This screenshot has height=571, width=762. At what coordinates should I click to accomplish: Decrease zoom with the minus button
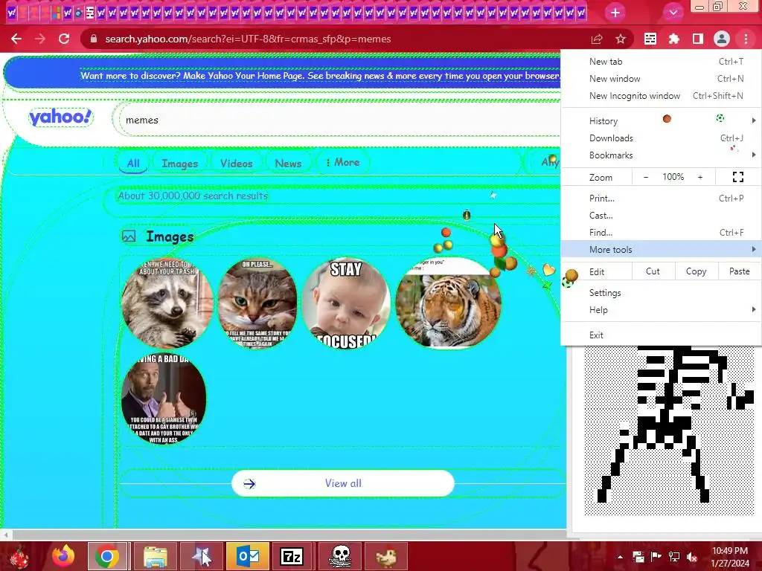coord(646,177)
